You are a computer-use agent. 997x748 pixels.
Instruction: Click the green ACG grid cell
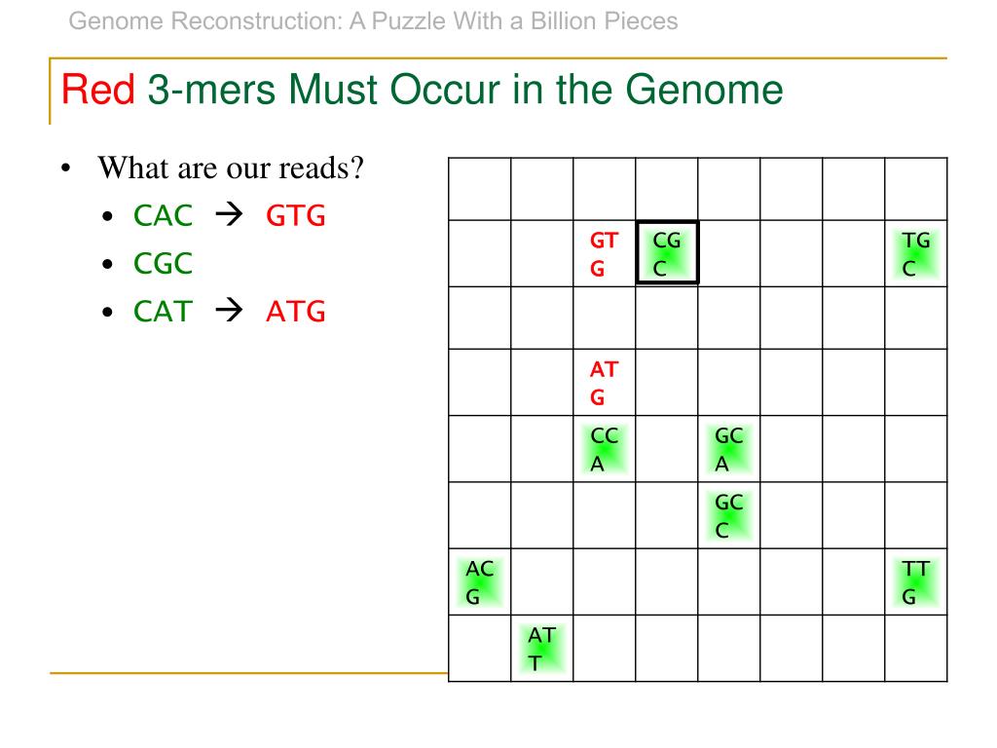(x=479, y=582)
